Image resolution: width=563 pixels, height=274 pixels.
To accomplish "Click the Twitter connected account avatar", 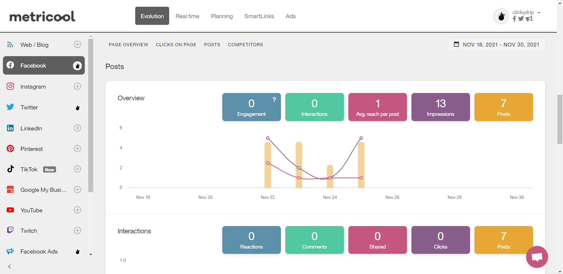I will click(x=77, y=108).
